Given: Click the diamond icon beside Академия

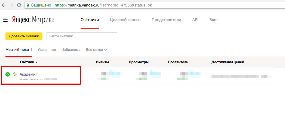Looking at the screenshot, I should 15,74.
